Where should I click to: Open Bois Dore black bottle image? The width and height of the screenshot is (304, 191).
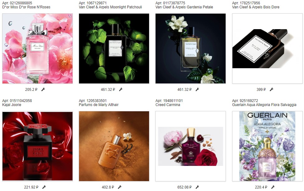point(267,48)
